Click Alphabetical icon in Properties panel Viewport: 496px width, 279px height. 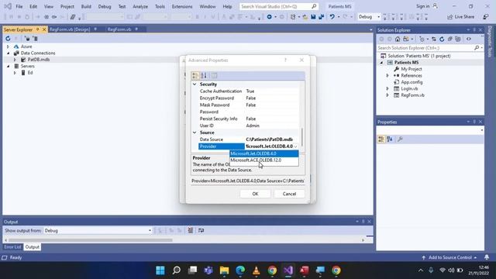coord(390,139)
